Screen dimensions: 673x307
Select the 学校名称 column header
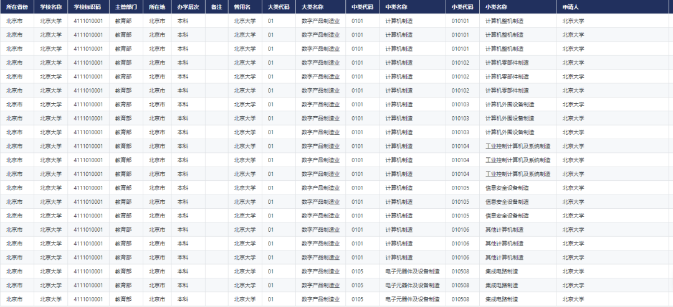coord(50,7)
